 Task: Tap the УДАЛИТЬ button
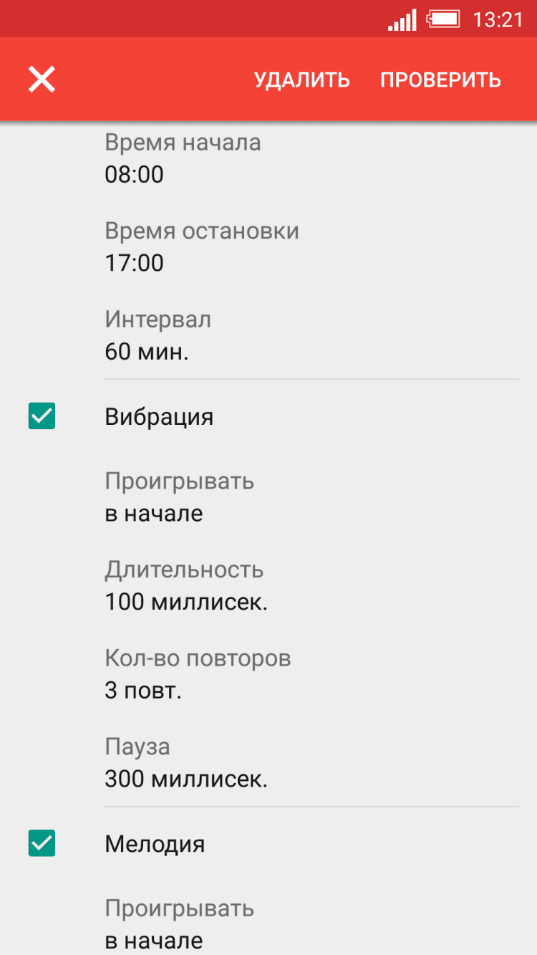301,80
